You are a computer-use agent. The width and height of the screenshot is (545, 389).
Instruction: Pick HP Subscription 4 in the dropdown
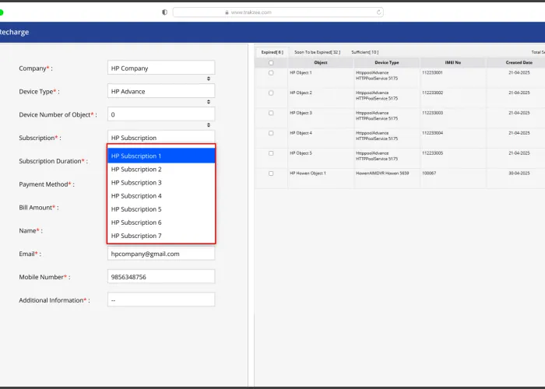161,196
